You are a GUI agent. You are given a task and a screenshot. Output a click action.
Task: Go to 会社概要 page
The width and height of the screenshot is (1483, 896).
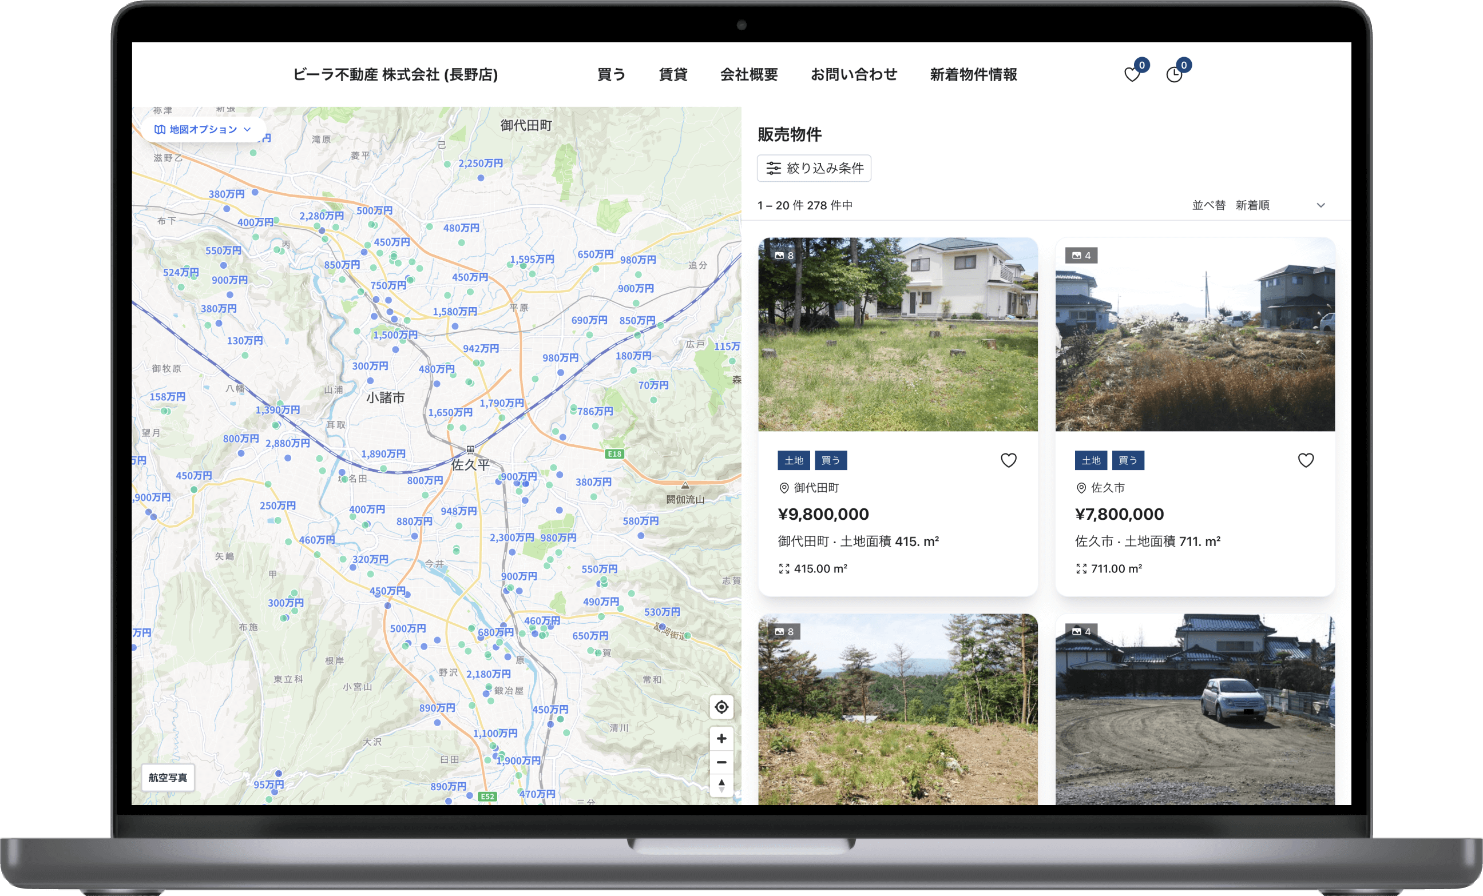(749, 74)
